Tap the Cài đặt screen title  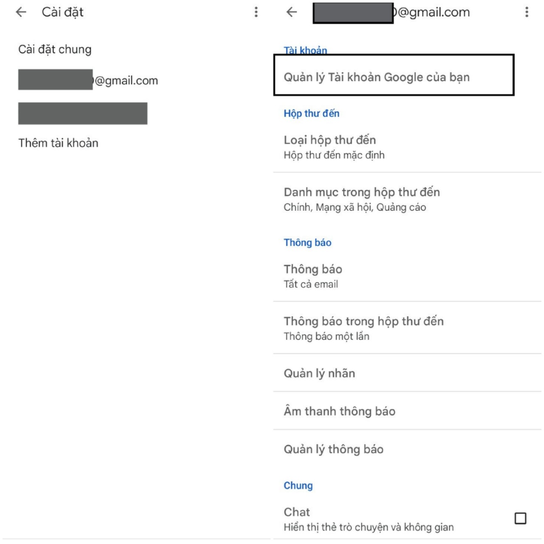tap(62, 12)
